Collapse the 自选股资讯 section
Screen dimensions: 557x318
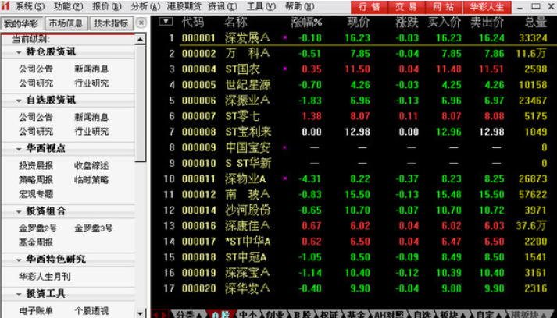(19, 100)
